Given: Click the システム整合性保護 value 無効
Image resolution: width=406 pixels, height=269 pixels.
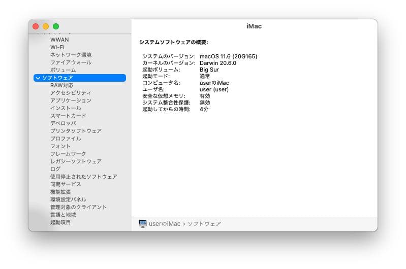Looking at the screenshot, I should [205, 103].
